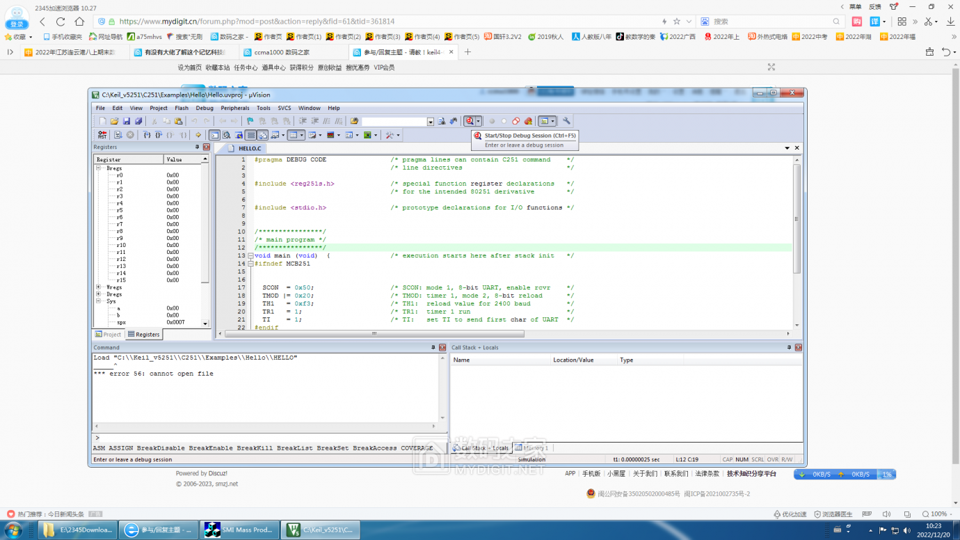Click the Insert/Remove Breakpoint red dot icon
Viewport: 960px width, 540px height.
coord(492,121)
